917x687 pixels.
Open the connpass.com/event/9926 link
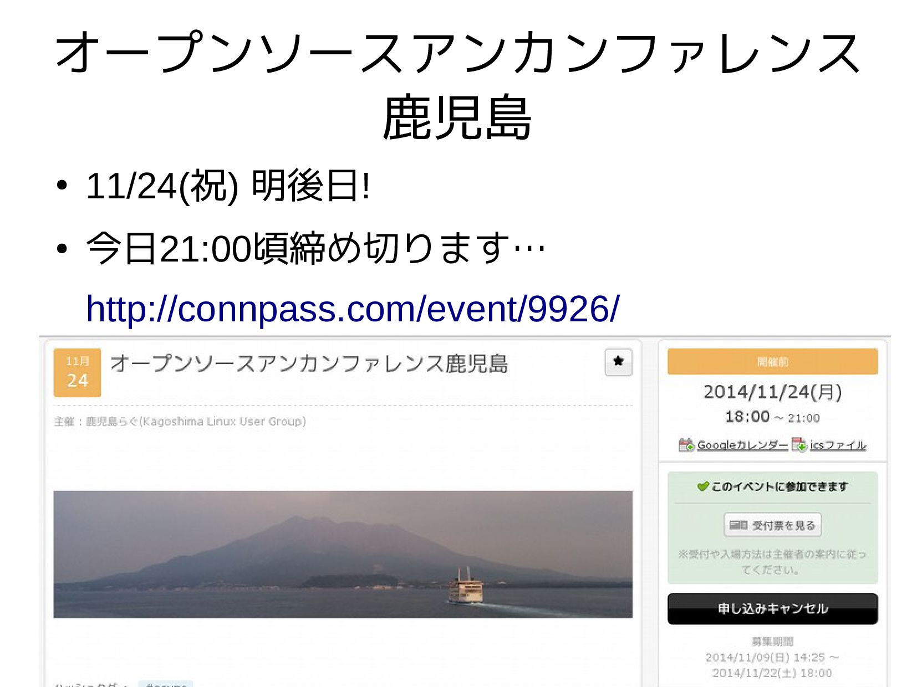click(353, 309)
